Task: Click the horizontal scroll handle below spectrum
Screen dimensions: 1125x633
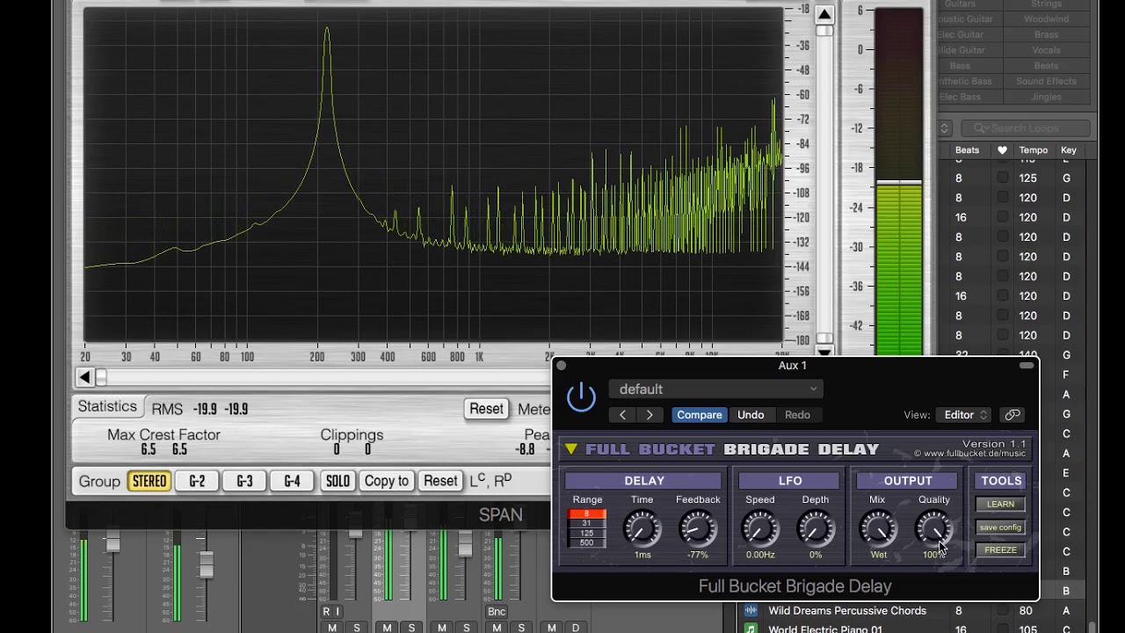Action: tap(101, 377)
